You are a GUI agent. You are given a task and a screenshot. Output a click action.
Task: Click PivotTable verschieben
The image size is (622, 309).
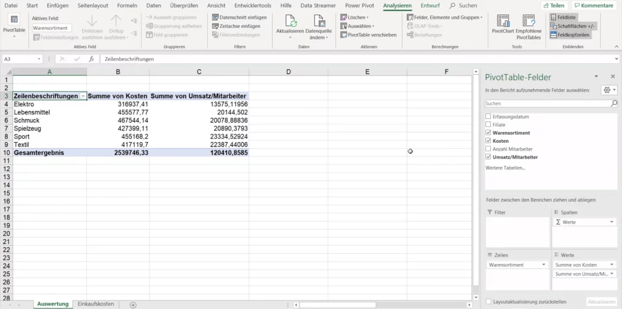click(369, 35)
